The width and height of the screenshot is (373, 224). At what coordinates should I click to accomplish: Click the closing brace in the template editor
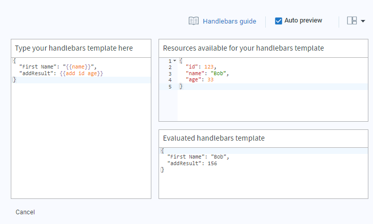coord(14,80)
